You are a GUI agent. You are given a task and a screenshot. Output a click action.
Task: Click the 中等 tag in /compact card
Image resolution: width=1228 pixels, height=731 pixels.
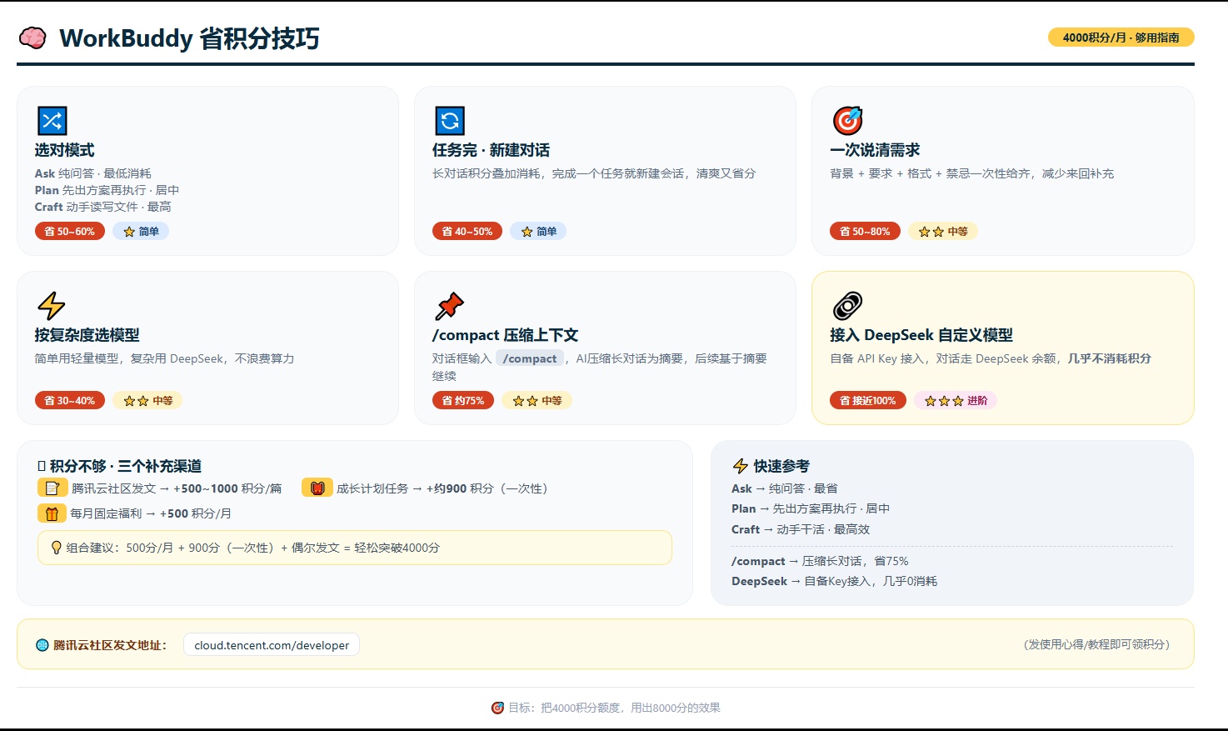[x=537, y=401]
